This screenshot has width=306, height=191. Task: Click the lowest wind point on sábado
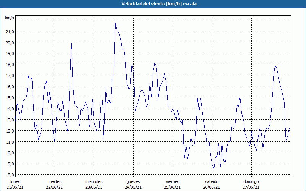coord(214,168)
